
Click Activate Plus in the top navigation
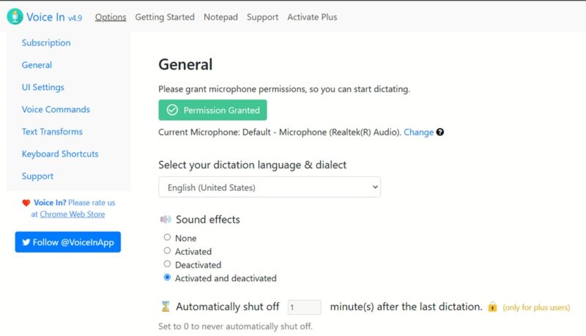click(312, 17)
